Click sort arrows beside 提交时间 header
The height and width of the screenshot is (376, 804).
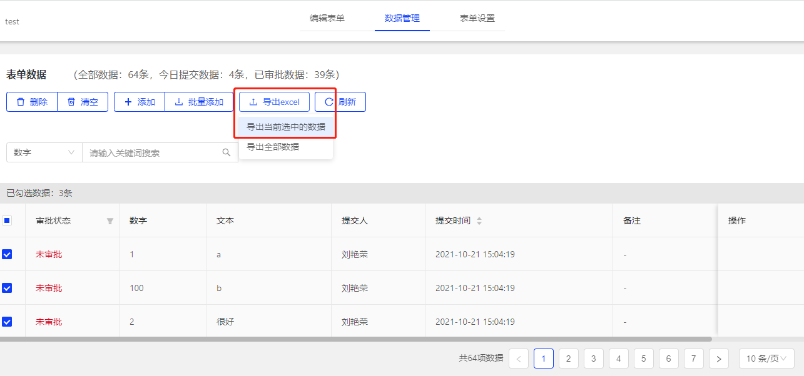pos(479,221)
